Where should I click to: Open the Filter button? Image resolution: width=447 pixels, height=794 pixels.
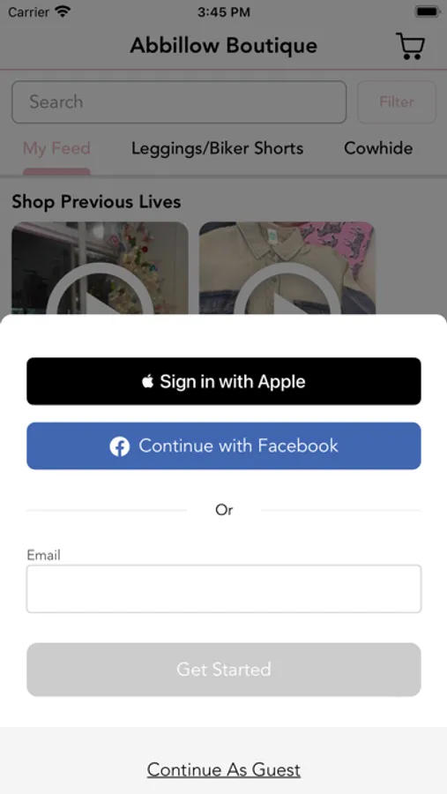pos(397,101)
